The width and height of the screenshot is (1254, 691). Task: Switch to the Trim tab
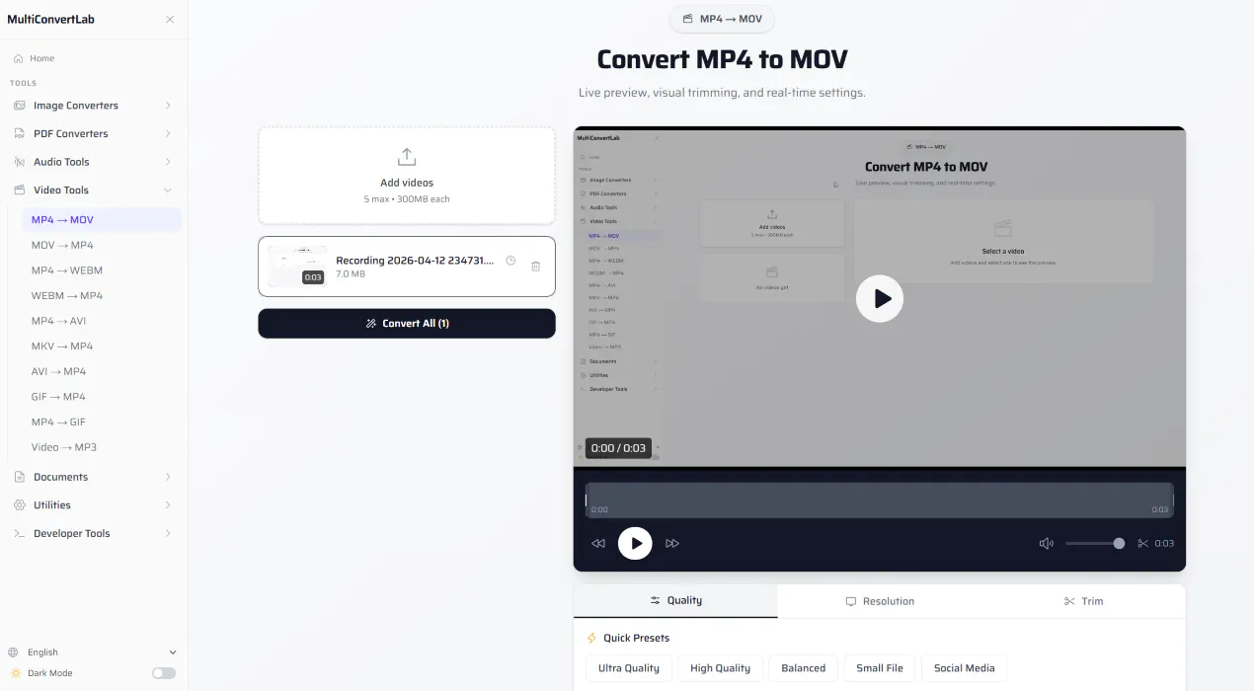tap(1083, 601)
